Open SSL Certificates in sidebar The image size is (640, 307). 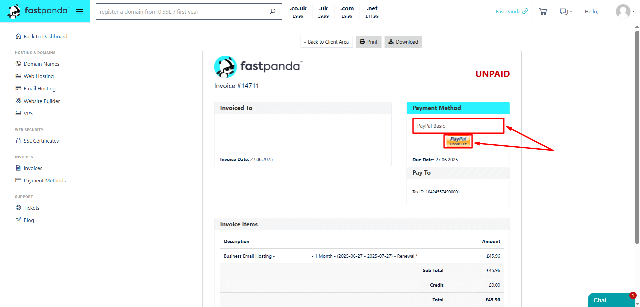37,141
